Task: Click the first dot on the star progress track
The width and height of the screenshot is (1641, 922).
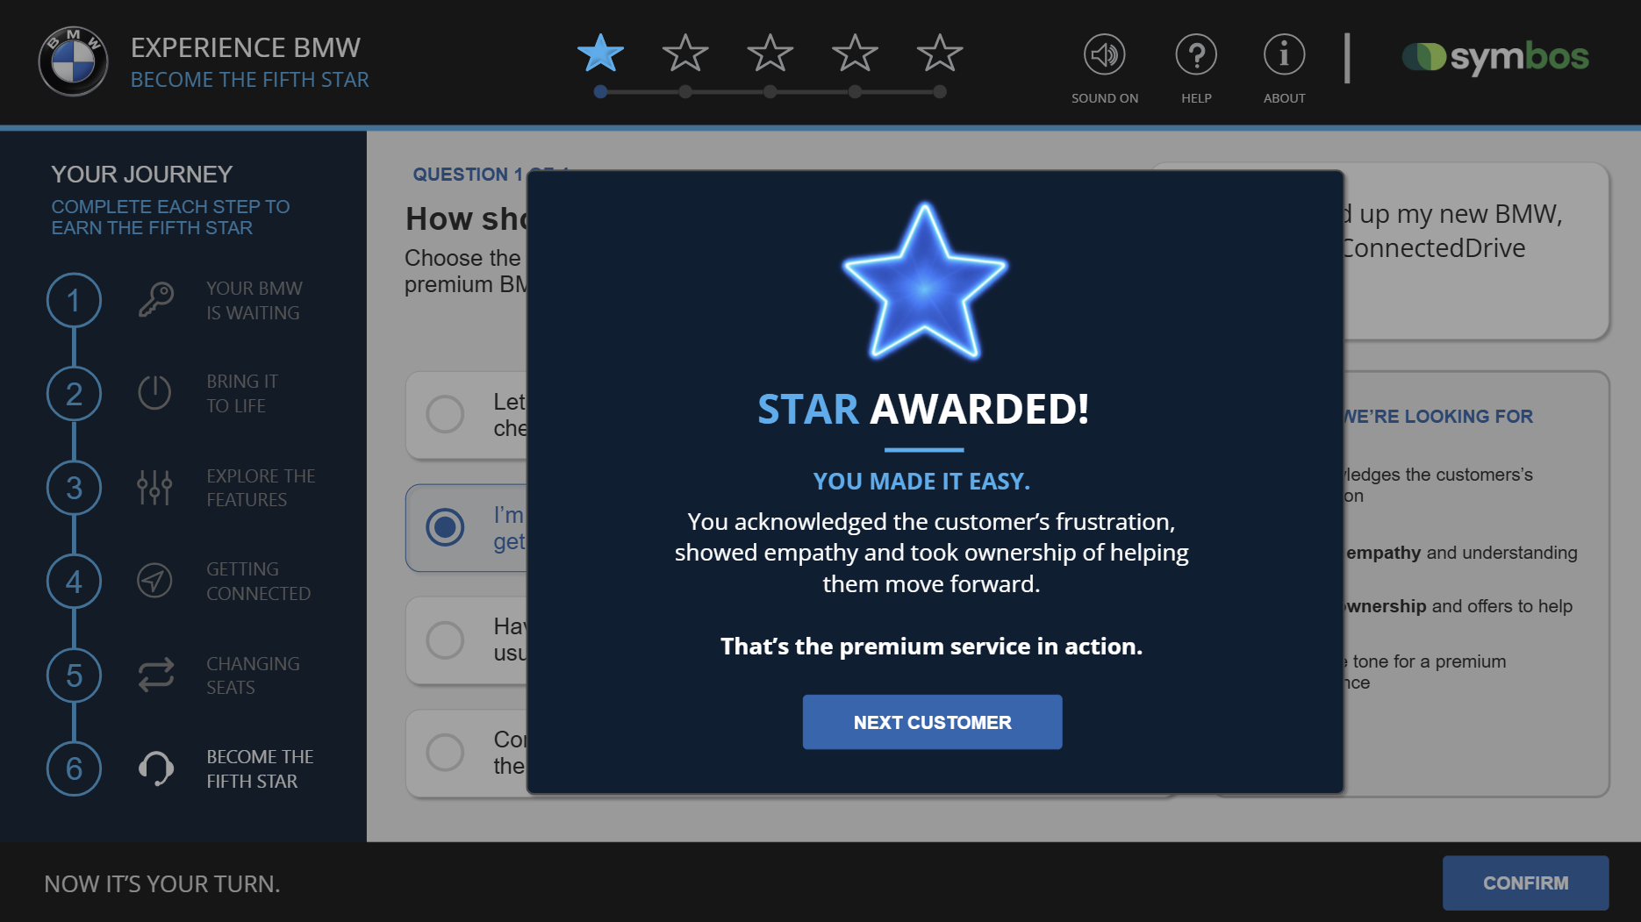Action: click(x=600, y=91)
